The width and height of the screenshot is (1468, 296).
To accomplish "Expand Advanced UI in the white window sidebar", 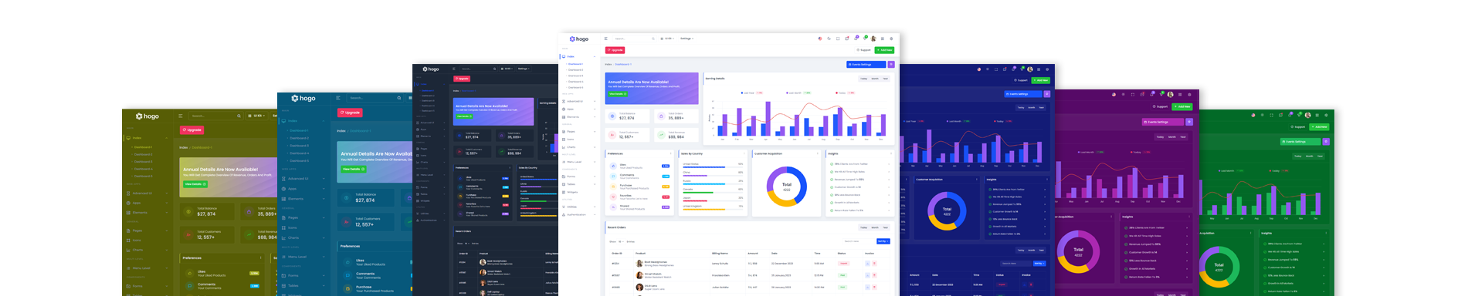I will coord(579,101).
